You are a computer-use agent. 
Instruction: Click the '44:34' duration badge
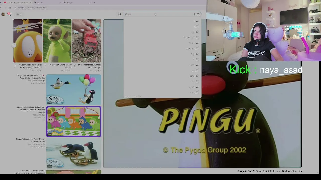(50, 135)
